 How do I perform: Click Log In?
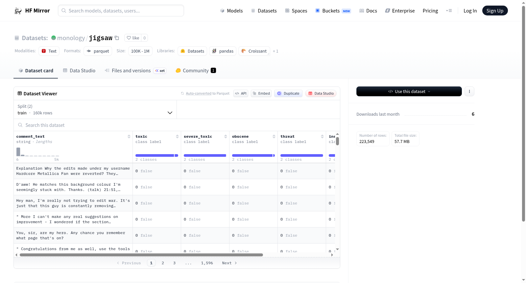(470, 11)
